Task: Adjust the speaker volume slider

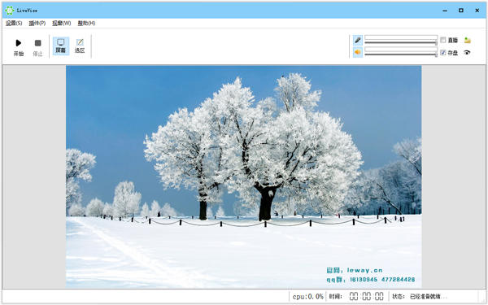Action: pos(401,54)
